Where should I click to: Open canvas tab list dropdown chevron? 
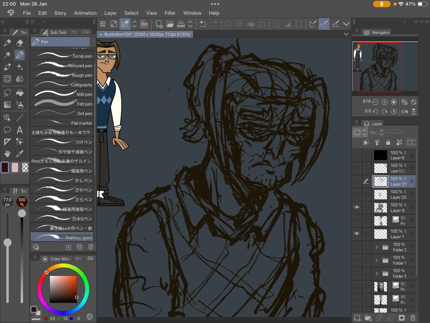coord(346,34)
